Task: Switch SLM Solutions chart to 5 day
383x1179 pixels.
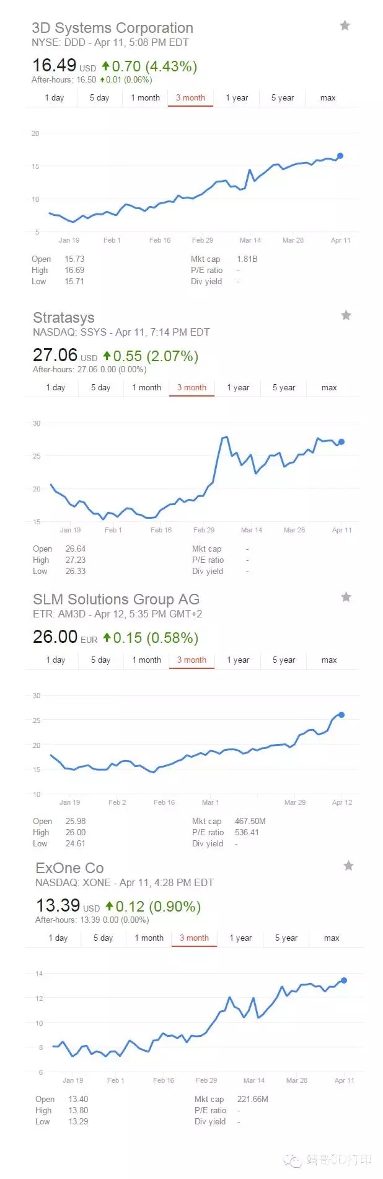Action: tap(101, 660)
